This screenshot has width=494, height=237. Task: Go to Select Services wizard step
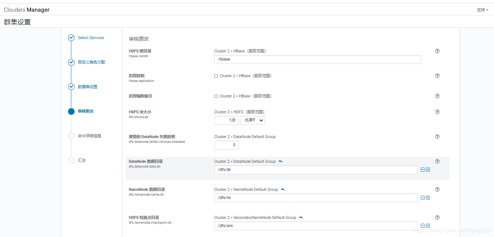click(91, 38)
